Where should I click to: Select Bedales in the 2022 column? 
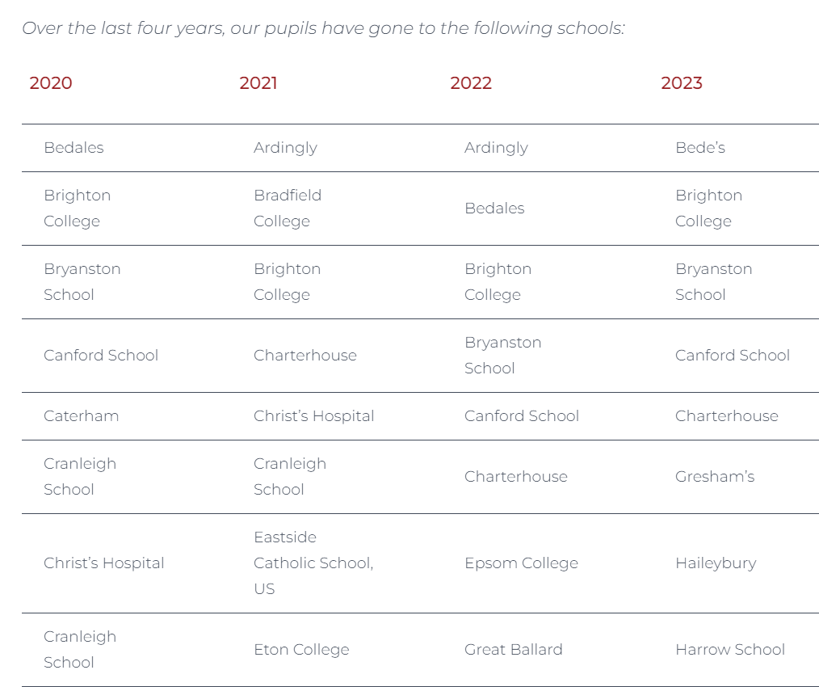tap(494, 208)
